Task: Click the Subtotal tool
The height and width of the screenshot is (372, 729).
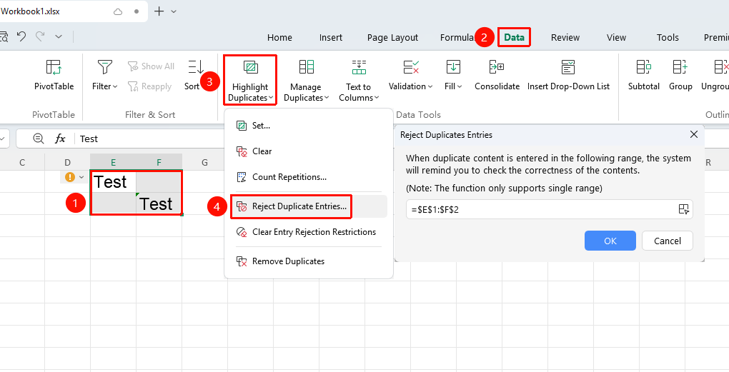Action: coord(643,74)
